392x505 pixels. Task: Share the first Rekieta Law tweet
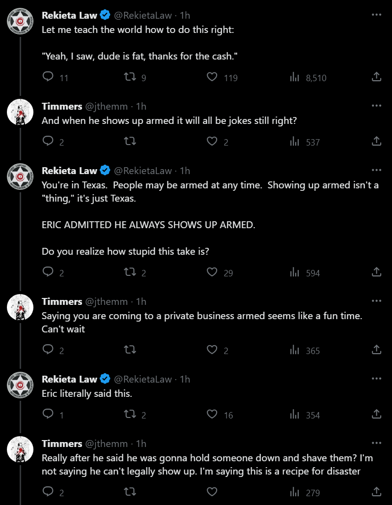click(x=376, y=77)
